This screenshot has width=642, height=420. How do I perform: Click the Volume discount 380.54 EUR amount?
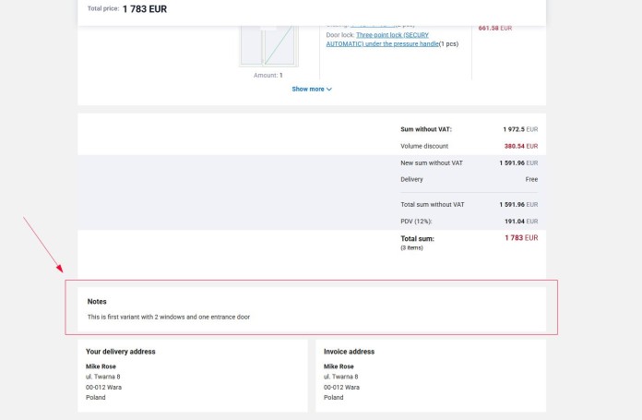coord(520,146)
